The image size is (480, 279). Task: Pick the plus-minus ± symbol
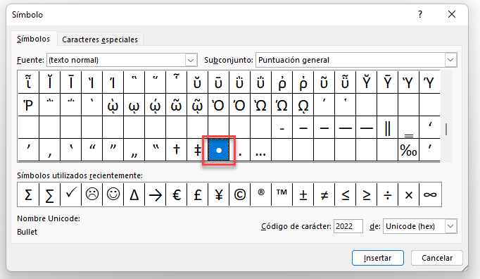click(x=303, y=194)
